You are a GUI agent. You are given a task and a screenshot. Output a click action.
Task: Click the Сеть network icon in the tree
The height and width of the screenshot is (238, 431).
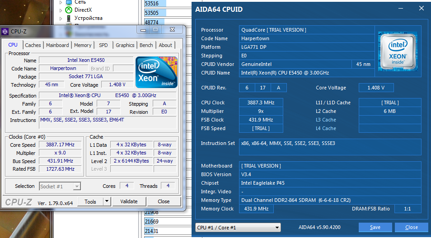68,2
